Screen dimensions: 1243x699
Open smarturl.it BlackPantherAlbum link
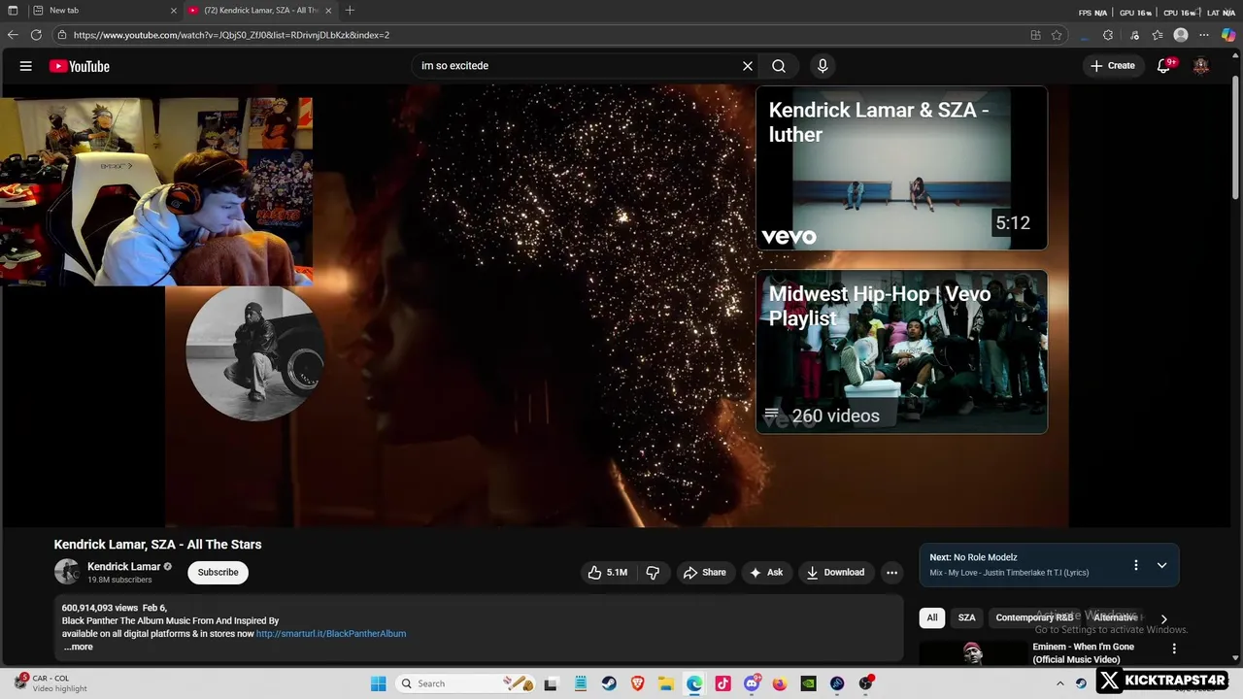tap(331, 634)
